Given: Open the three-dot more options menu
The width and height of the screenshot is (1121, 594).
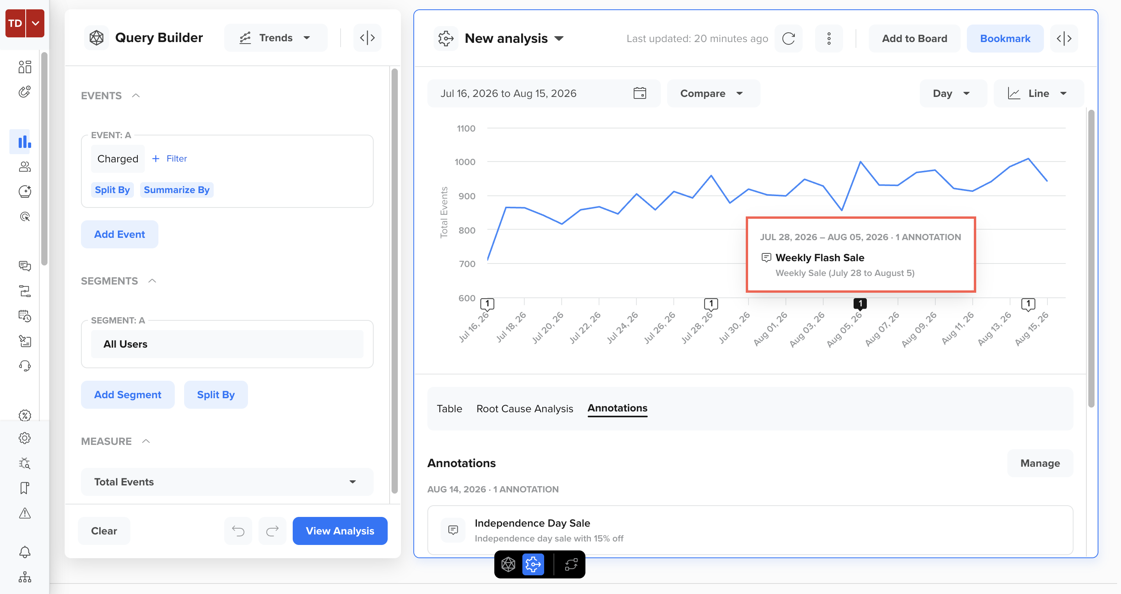Looking at the screenshot, I should 829,39.
